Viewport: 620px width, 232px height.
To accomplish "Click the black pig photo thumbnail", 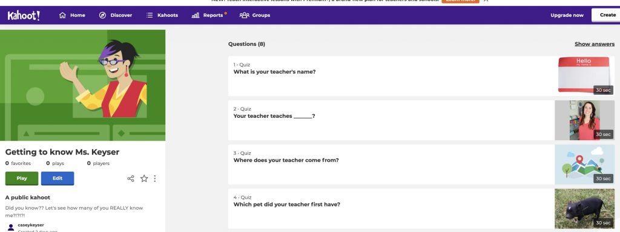I will 584,208.
